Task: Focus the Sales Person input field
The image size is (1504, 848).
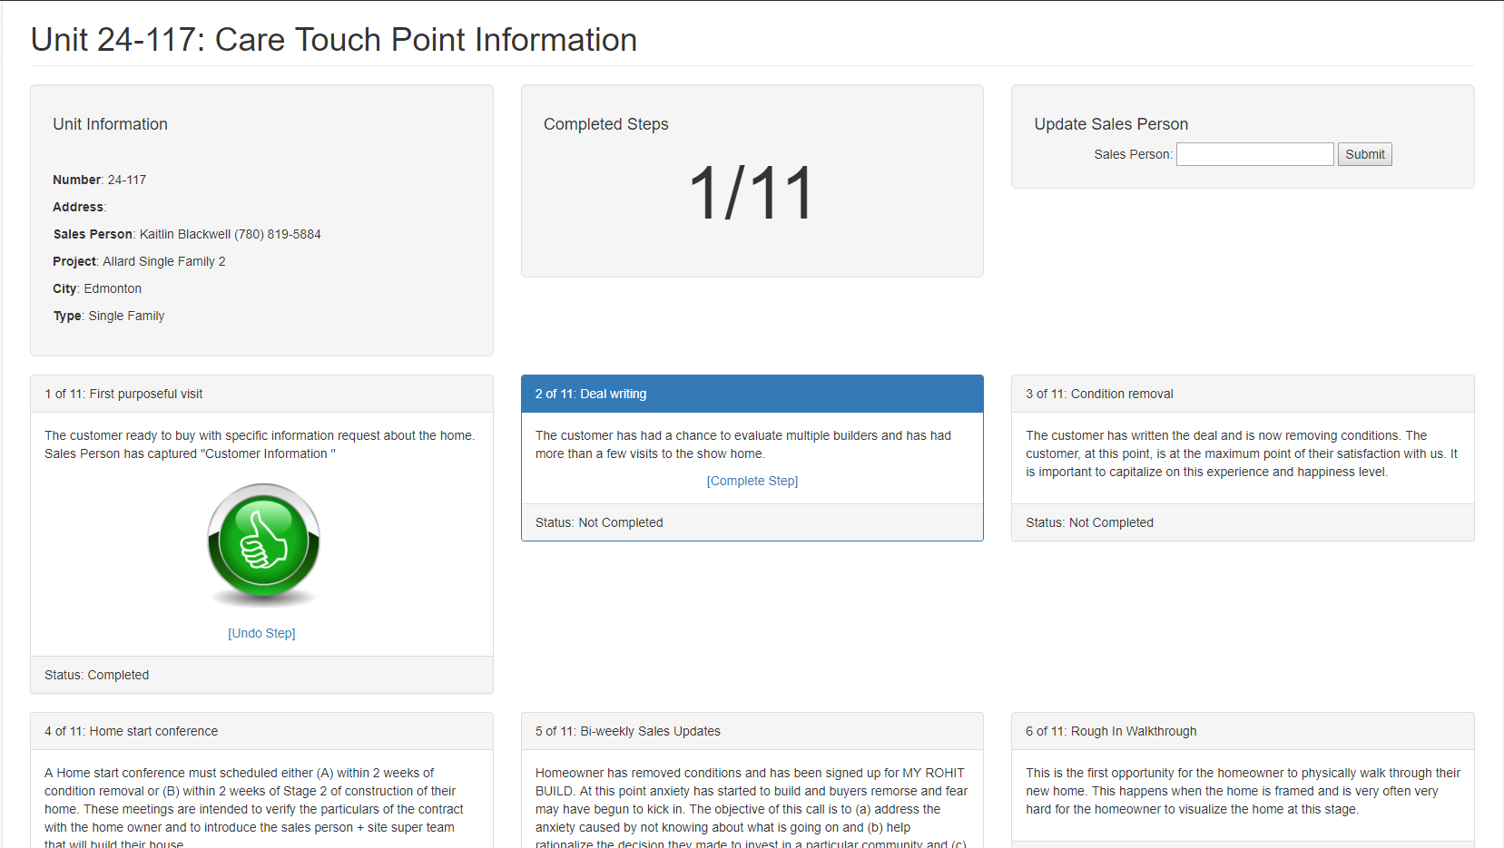Action: pos(1255,154)
